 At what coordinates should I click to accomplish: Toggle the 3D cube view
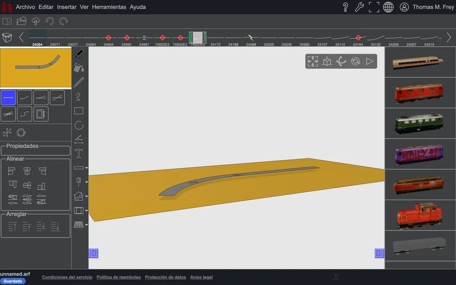(x=327, y=61)
